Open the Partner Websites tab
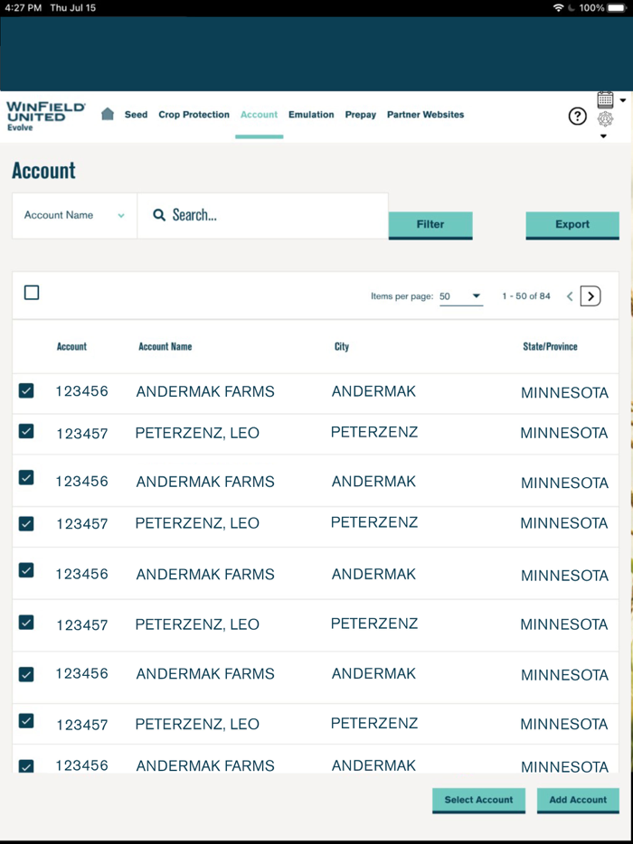The image size is (633, 844). [426, 115]
